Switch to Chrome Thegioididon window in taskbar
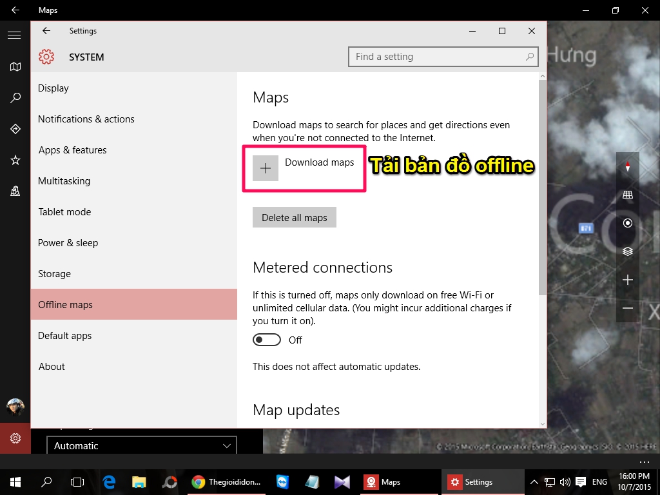Viewport: 660px width, 495px height. [226, 482]
